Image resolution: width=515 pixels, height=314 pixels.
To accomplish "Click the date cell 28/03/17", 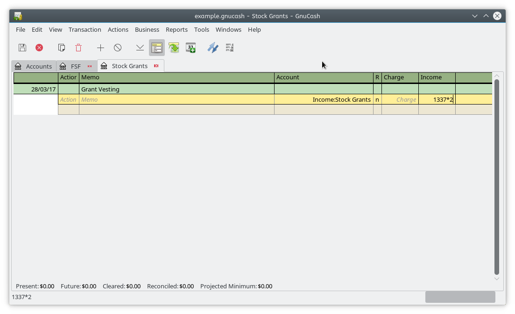I will 36,89.
